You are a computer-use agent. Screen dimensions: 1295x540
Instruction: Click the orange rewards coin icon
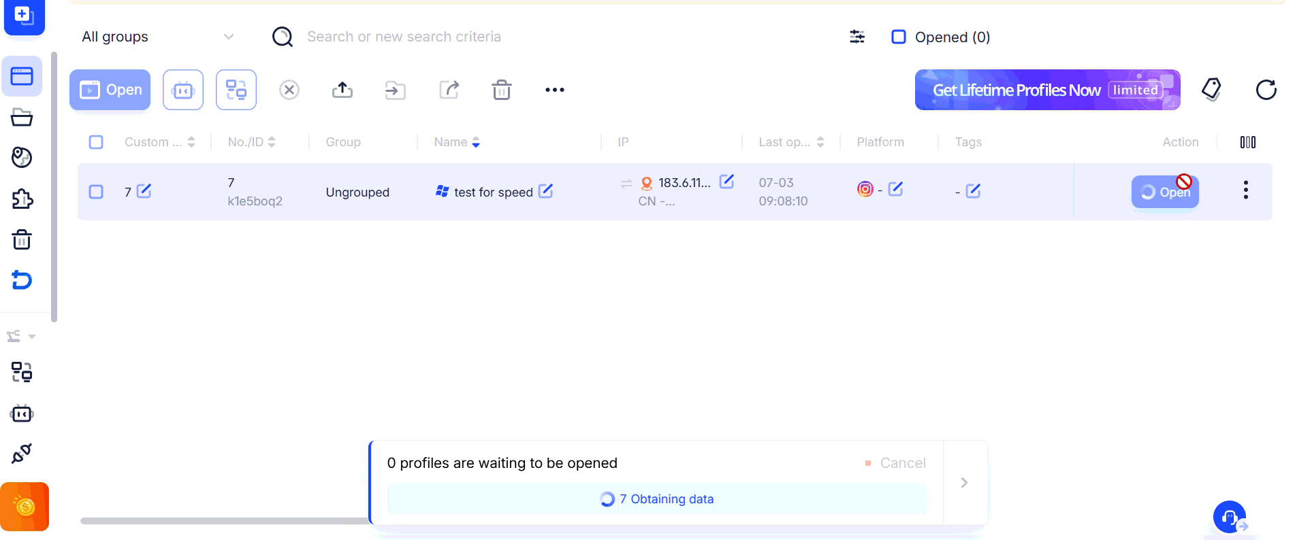(x=25, y=507)
